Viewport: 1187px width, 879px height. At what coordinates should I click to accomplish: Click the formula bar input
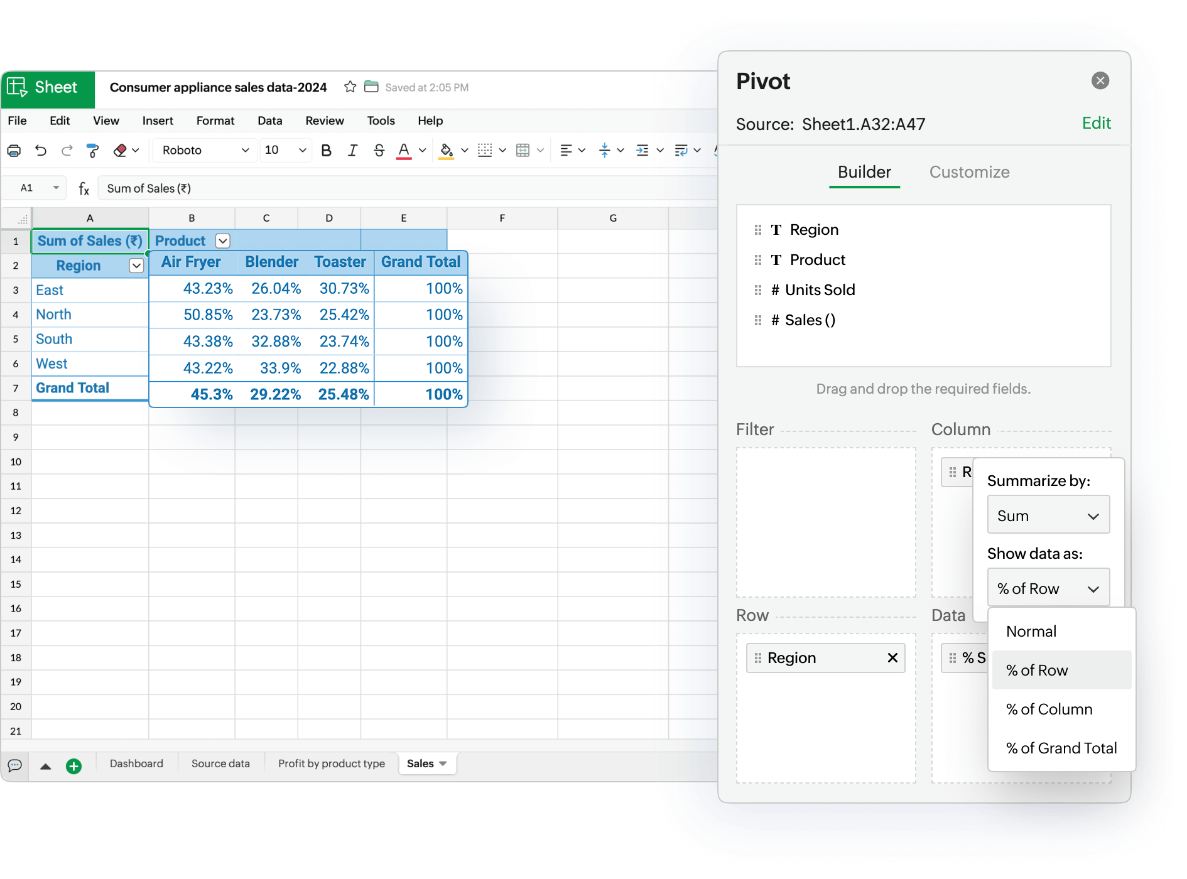tap(408, 188)
